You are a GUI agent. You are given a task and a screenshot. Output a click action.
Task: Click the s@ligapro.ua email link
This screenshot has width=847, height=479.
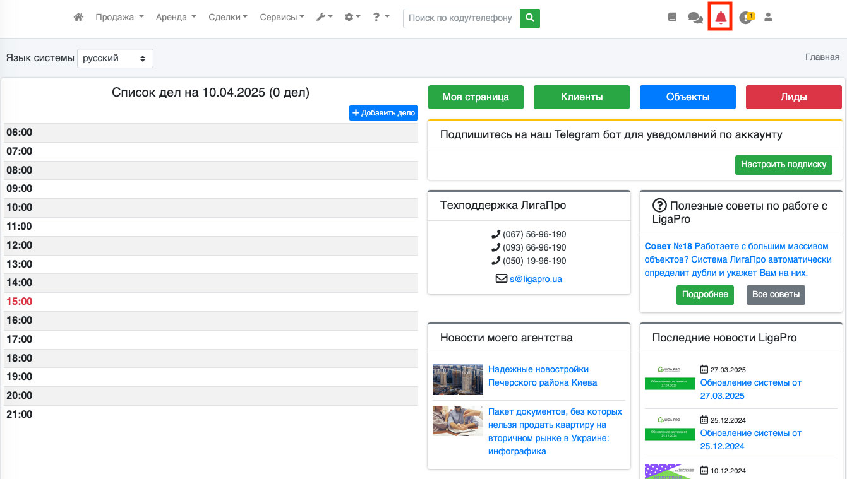[536, 278]
